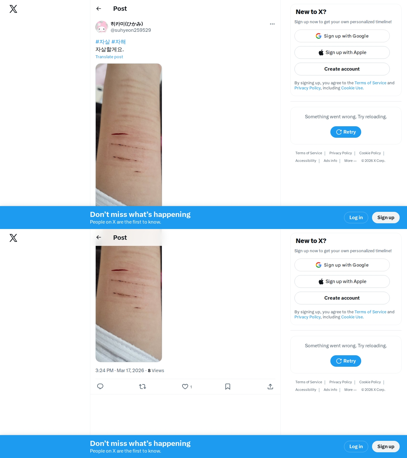Click the lower Sign up with Apple button

[x=342, y=281]
